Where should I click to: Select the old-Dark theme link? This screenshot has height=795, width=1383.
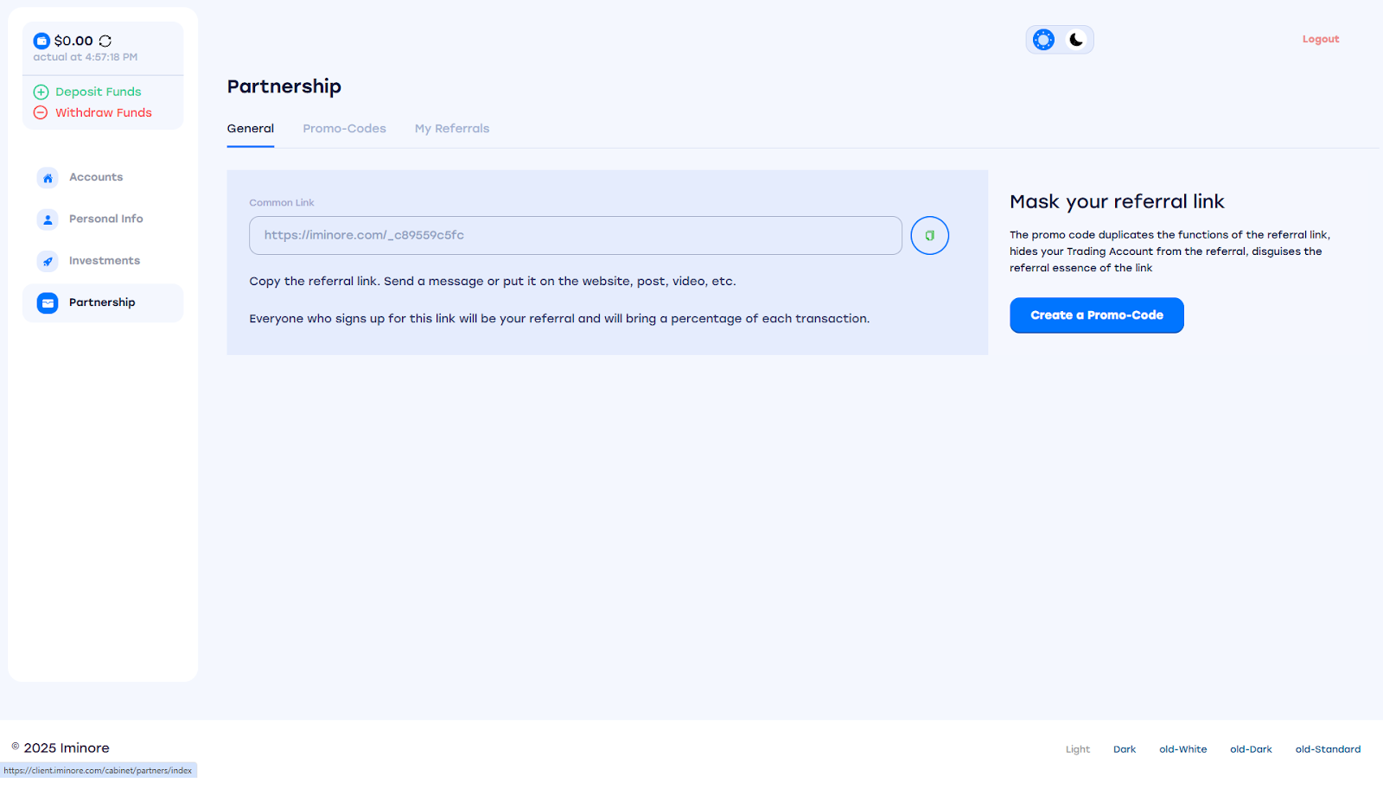pyautogui.click(x=1251, y=749)
